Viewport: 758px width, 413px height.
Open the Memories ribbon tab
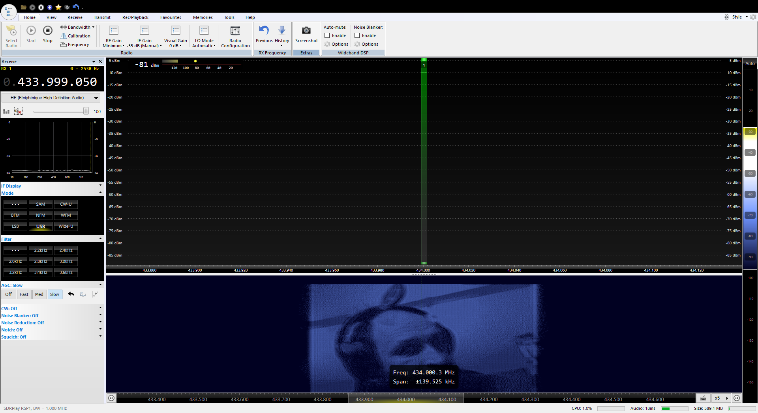coord(203,17)
